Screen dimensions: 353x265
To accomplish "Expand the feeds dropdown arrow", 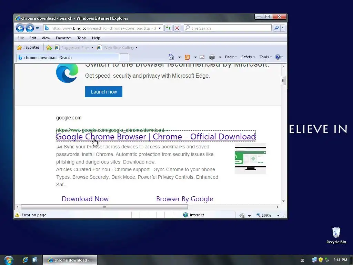I will pos(195,57).
